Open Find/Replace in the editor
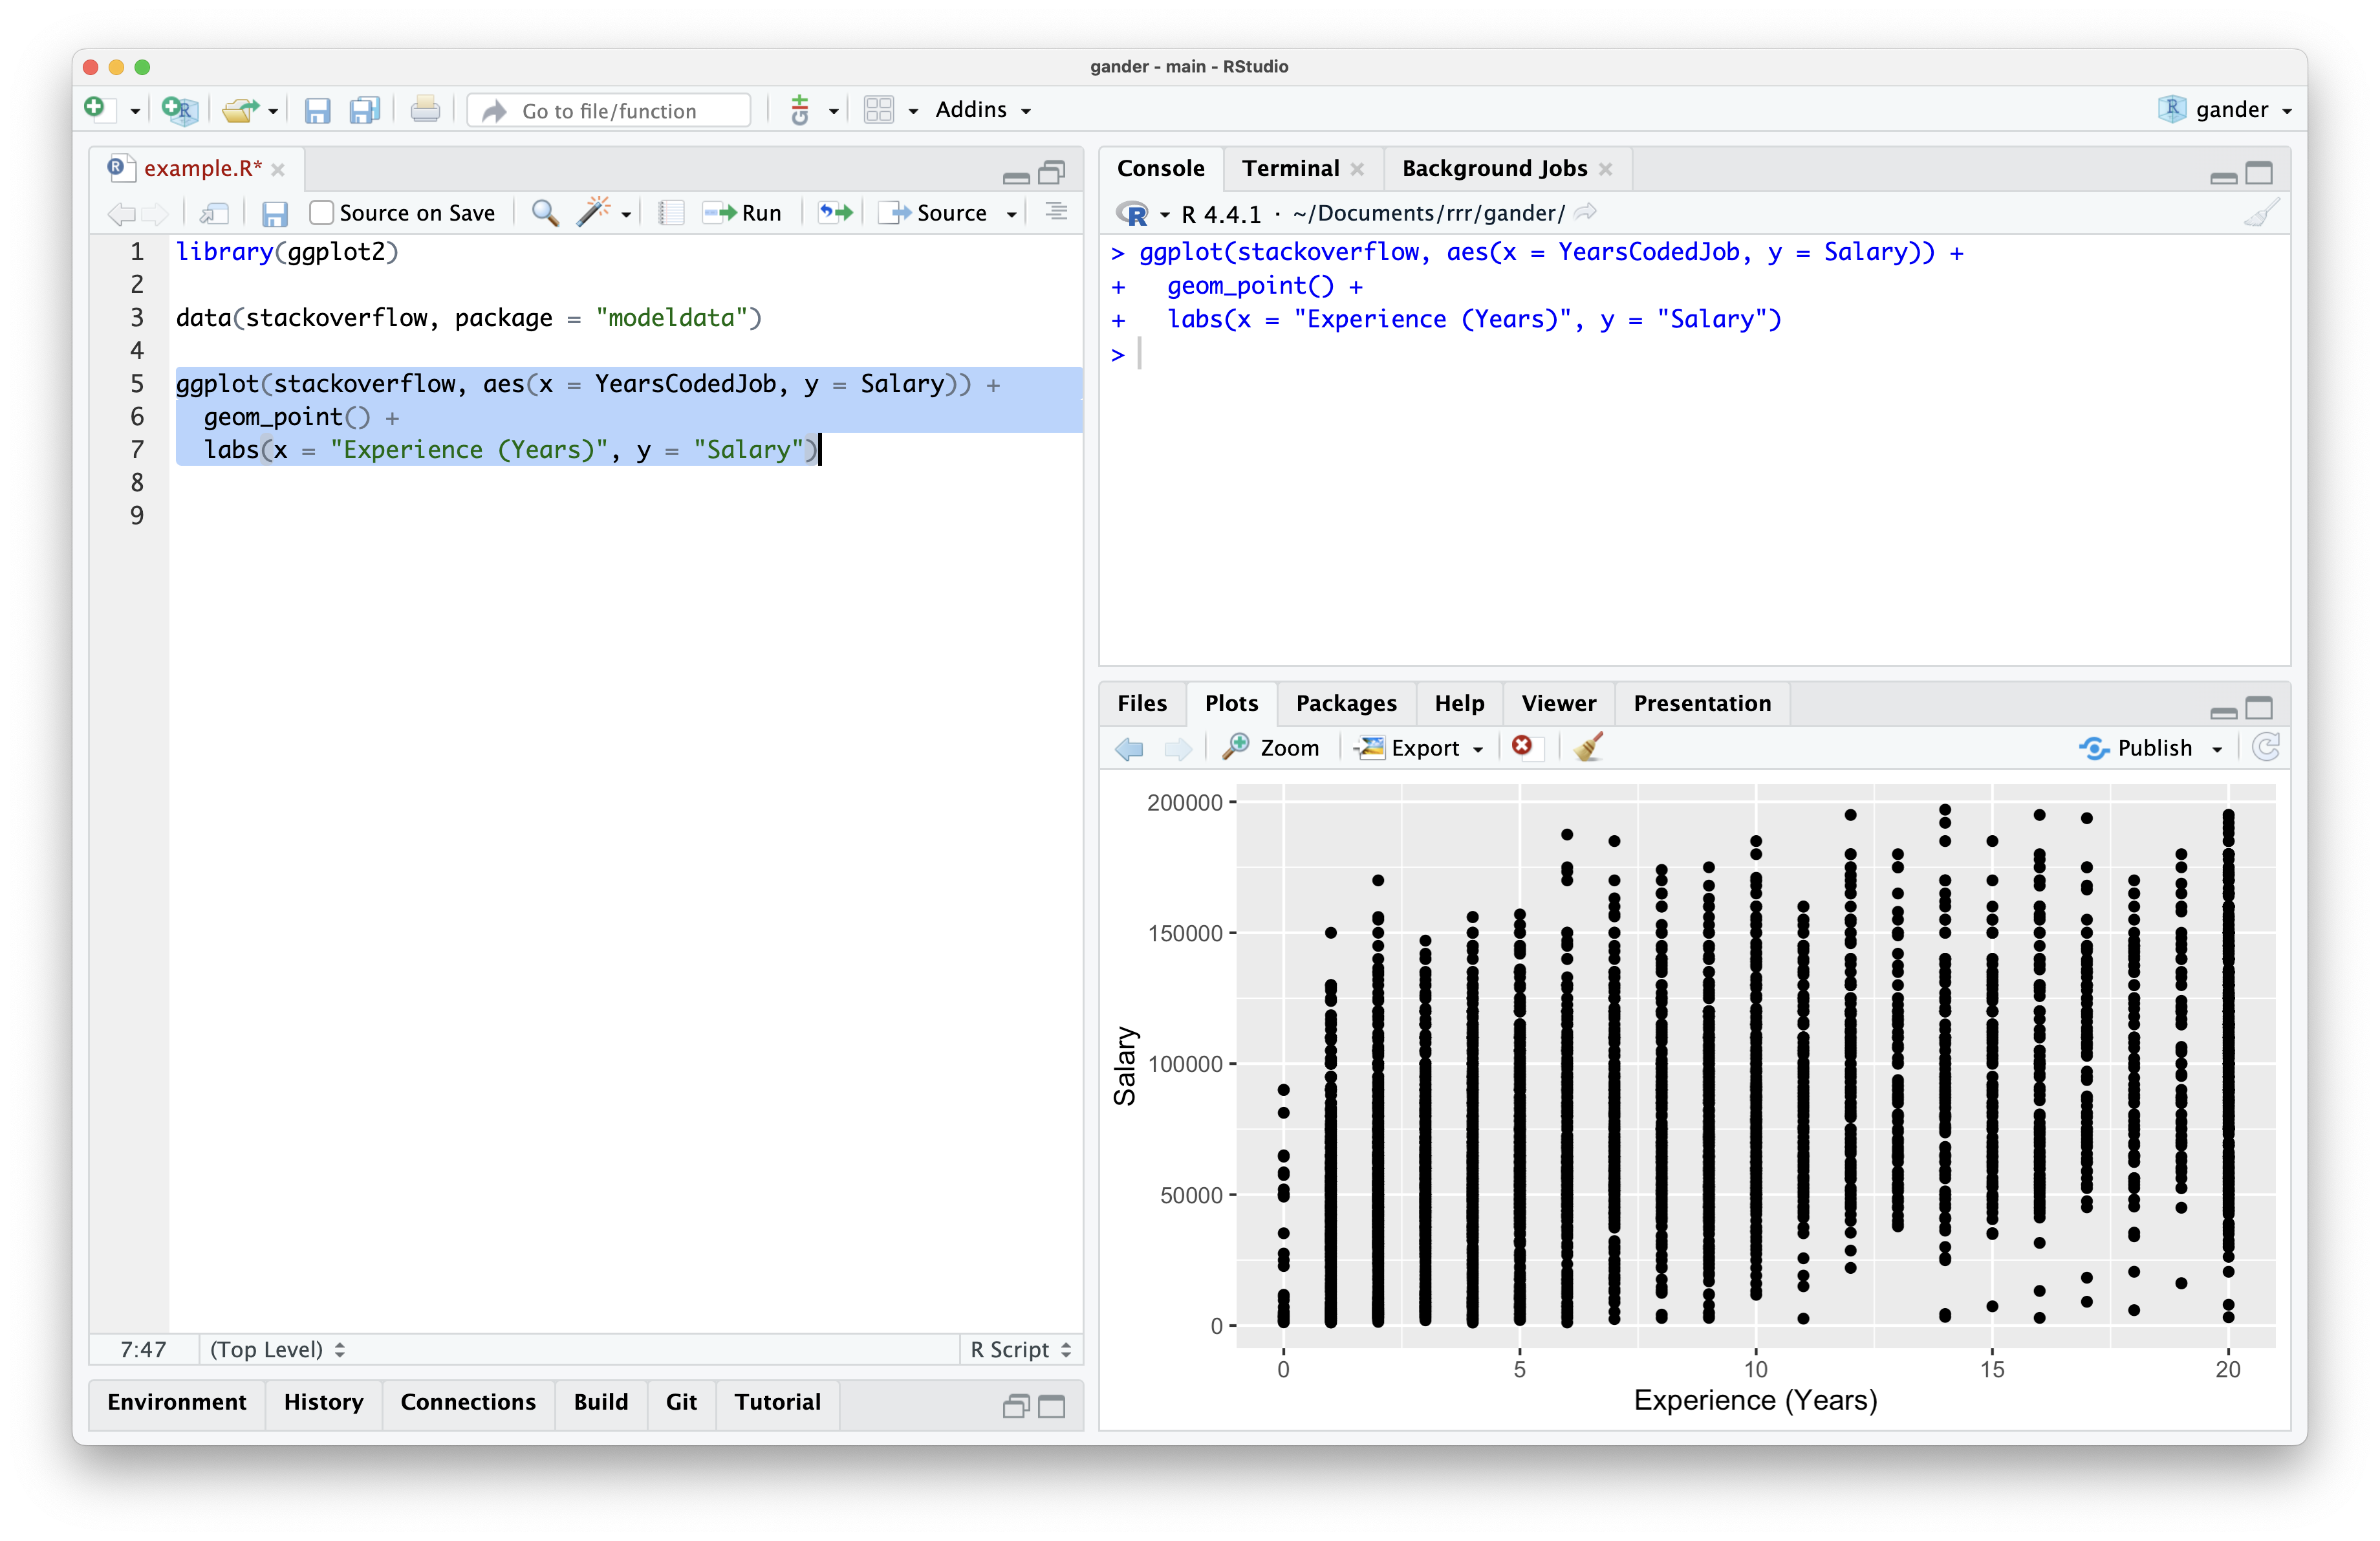Screen dimensions: 2380x1541 (x=544, y=212)
